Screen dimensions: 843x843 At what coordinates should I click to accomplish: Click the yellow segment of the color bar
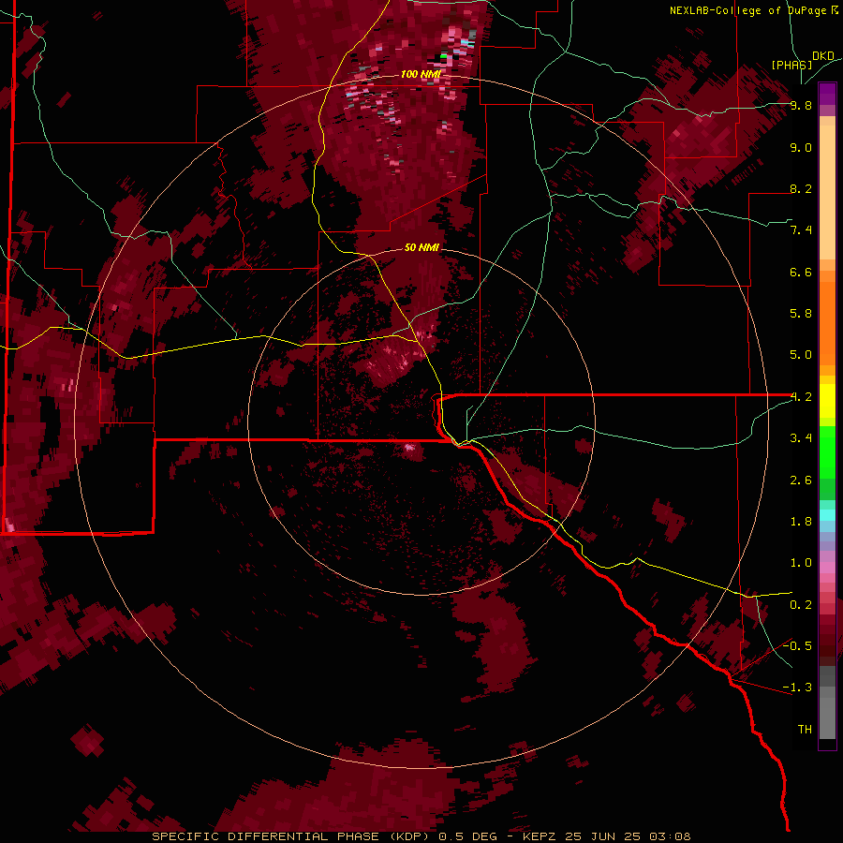point(827,401)
